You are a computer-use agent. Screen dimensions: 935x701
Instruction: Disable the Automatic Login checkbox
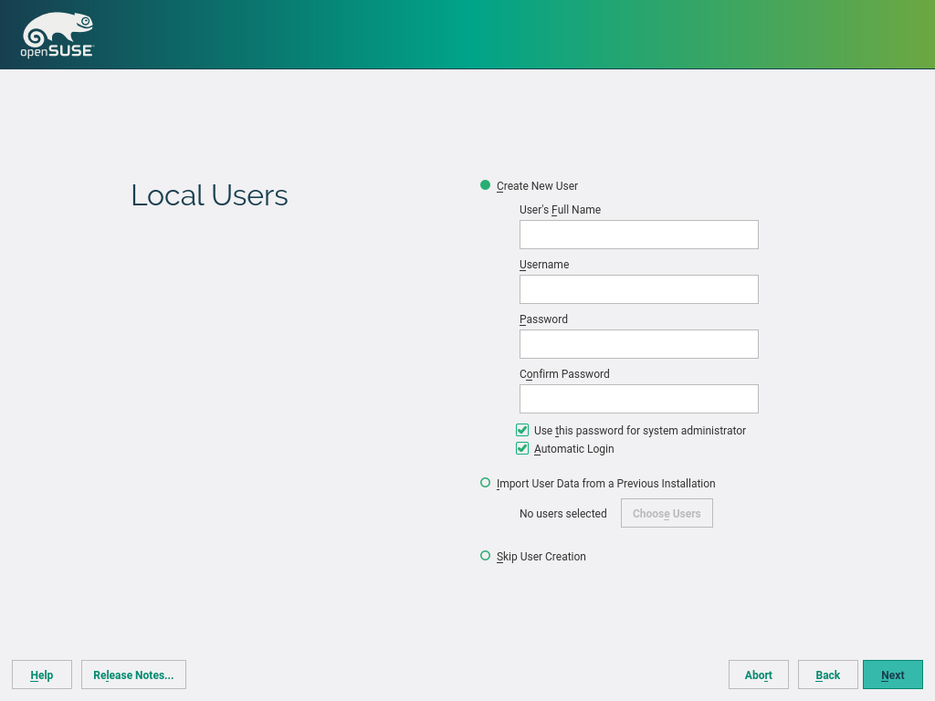(x=522, y=448)
